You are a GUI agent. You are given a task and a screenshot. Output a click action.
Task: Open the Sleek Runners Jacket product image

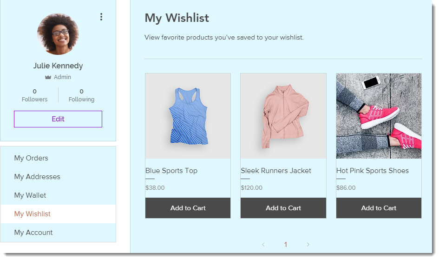click(x=283, y=116)
